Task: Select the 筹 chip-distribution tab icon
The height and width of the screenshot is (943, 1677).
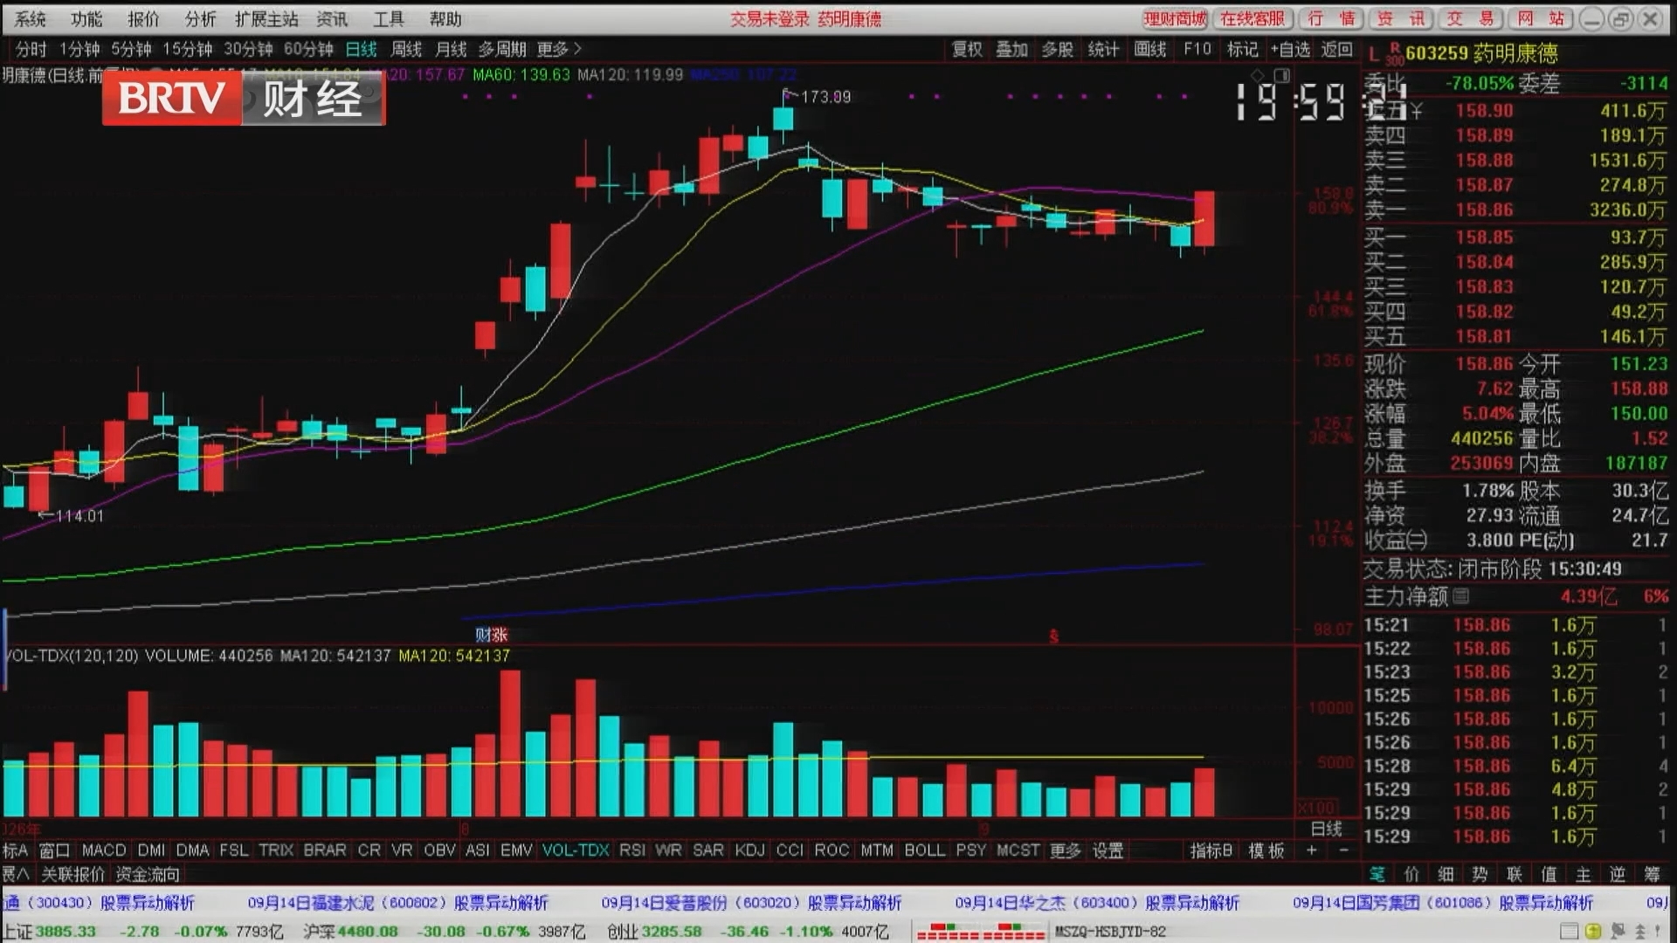Action: coord(1653,874)
